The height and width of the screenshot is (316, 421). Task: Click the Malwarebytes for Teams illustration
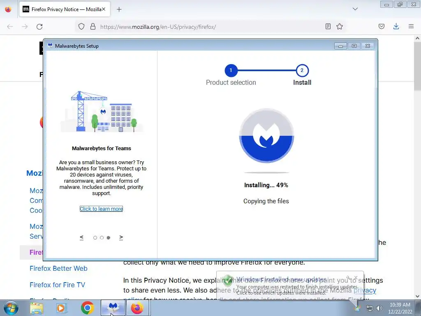click(x=102, y=111)
